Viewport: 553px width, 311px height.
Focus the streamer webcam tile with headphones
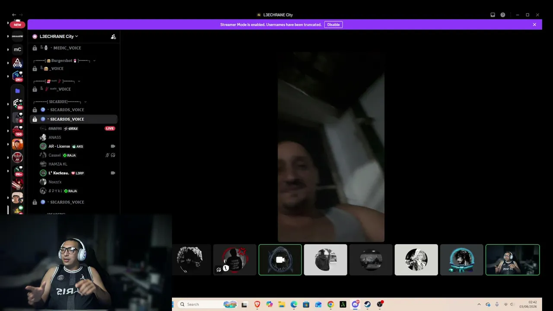(x=512, y=260)
